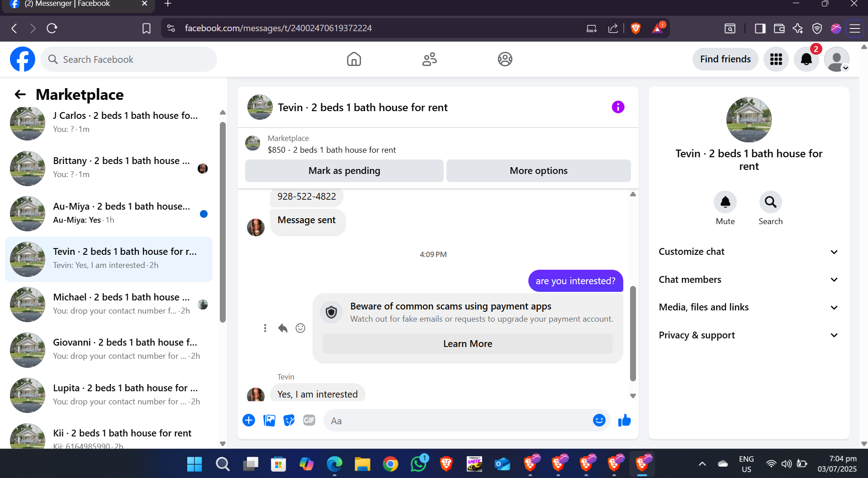Open the $850 Marketplace listing link
The width and height of the screenshot is (868, 478).
coord(332,150)
